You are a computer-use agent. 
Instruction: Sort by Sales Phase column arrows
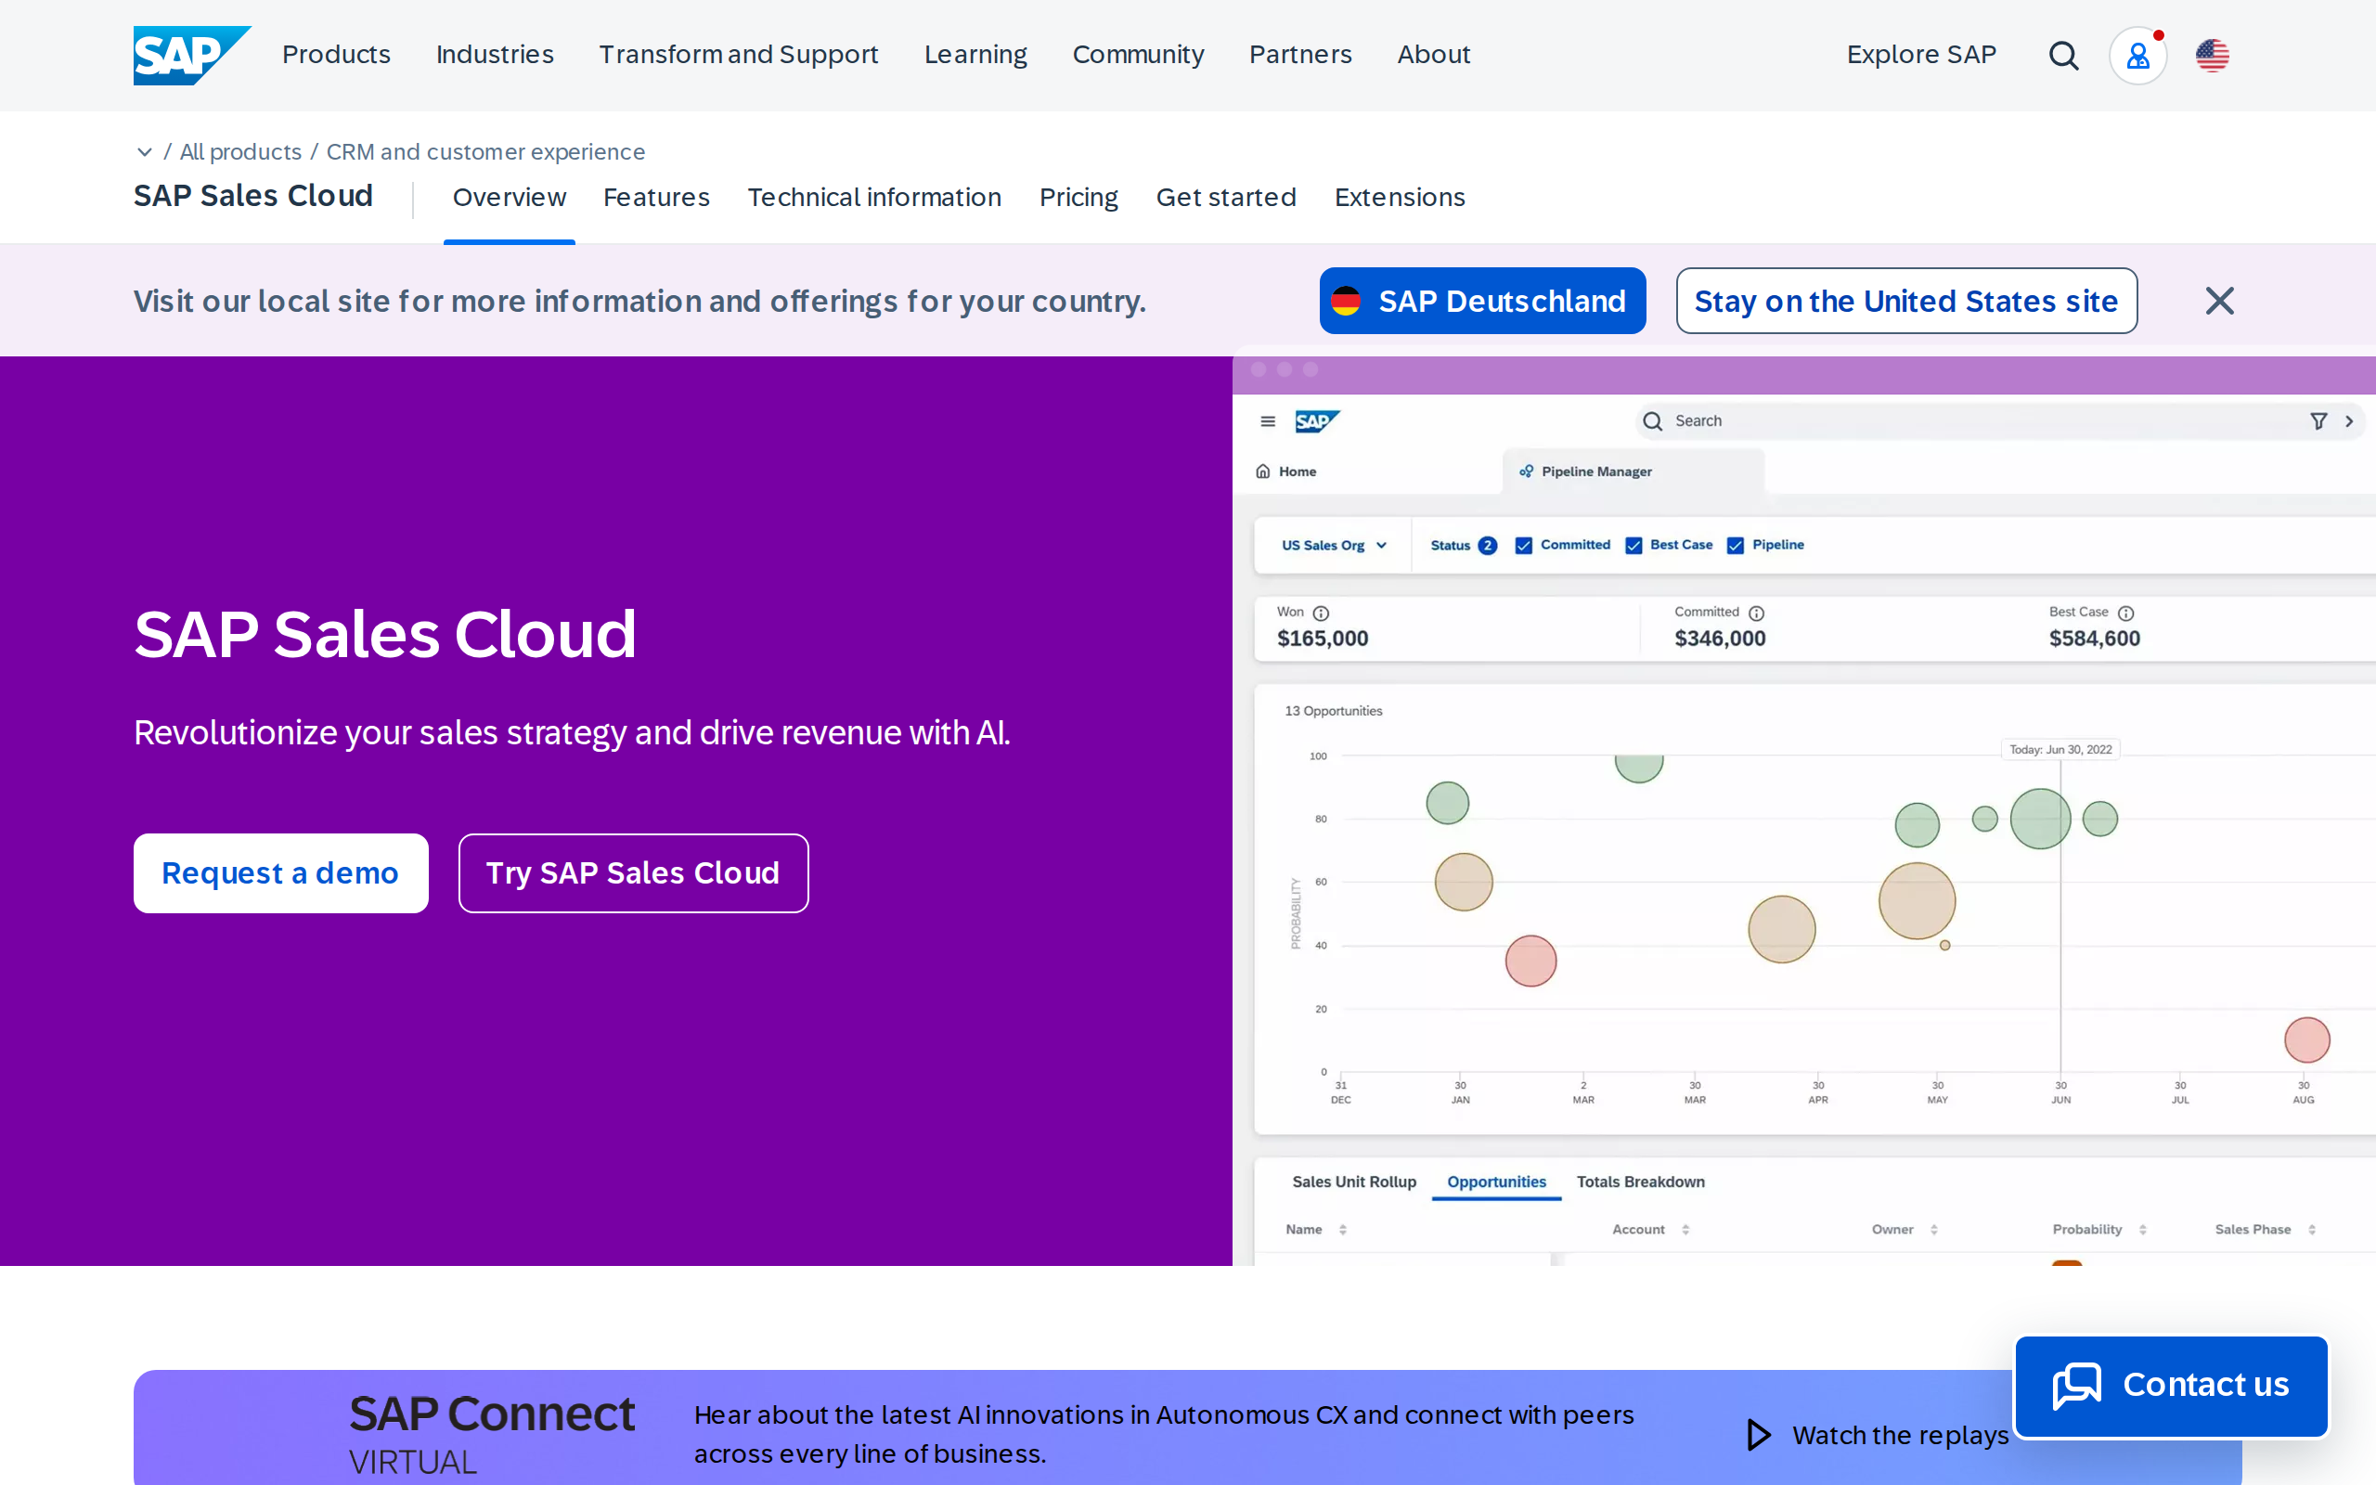pyautogui.click(x=2311, y=1230)
